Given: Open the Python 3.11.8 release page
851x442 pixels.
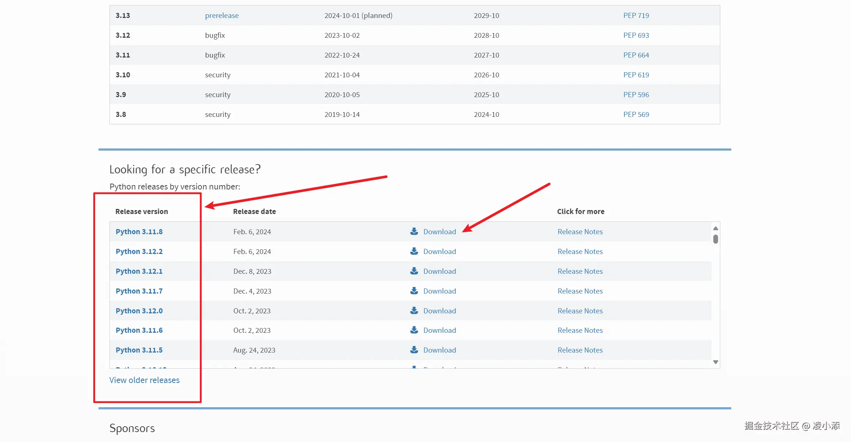Looking at the screenshot, I should [139, 232].
